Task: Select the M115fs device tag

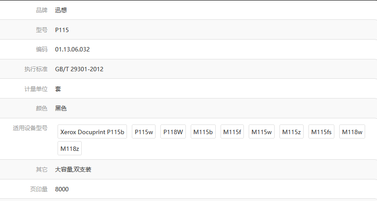Action: point(322,132)
